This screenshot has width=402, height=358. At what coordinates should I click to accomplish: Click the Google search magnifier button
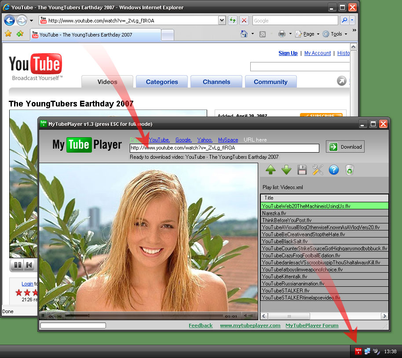coord(344,20)
